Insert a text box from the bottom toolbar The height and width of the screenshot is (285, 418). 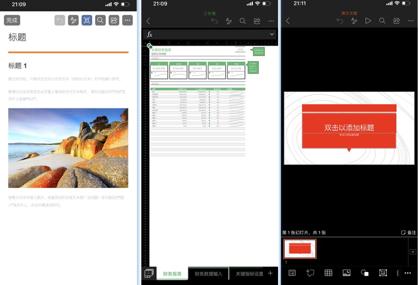383,273
